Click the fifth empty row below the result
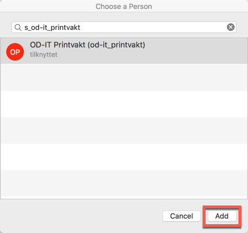The height and width of the screenshot is (233, 248). (124, 183)
